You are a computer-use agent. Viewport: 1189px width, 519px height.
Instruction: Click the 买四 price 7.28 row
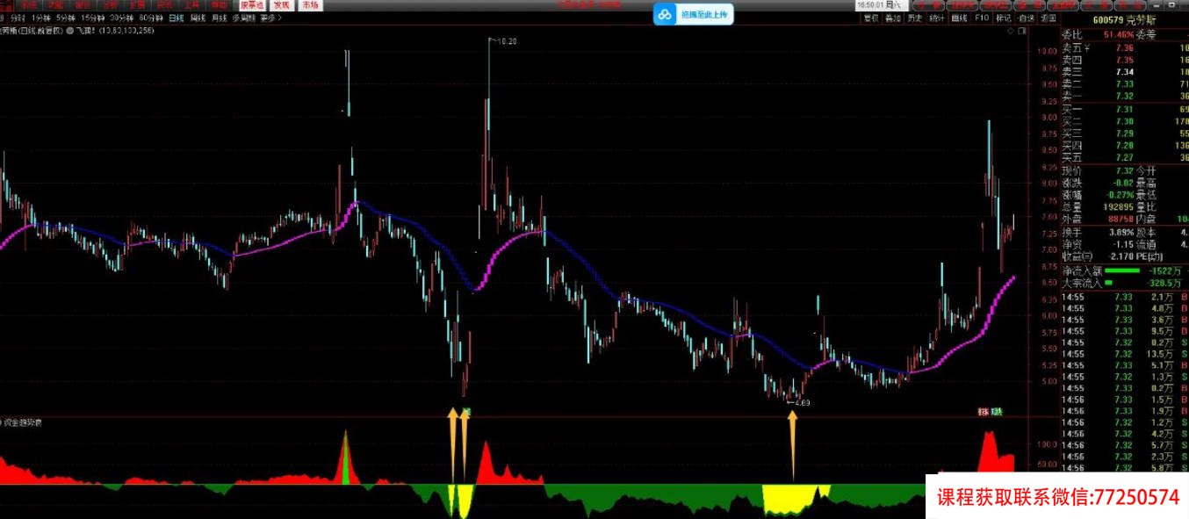click(1125, 145)
